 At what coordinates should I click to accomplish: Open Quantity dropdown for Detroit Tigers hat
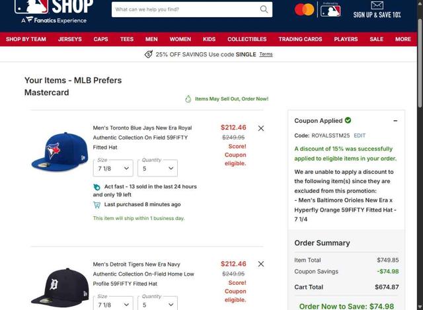coord(157,303)
